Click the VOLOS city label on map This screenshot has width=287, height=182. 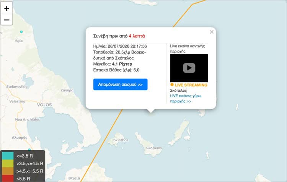click(x=44, y=105)
